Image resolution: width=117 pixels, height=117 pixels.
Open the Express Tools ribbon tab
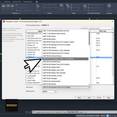pos(17,2)
